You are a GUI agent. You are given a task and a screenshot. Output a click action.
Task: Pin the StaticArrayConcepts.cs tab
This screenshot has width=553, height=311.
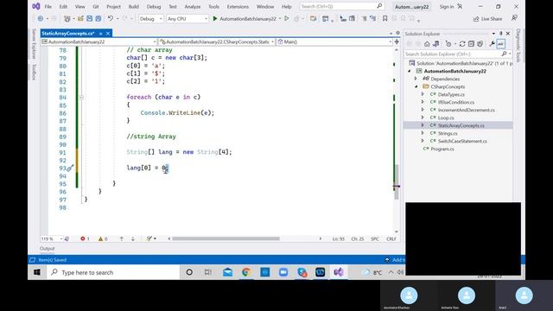coord(100,34)
